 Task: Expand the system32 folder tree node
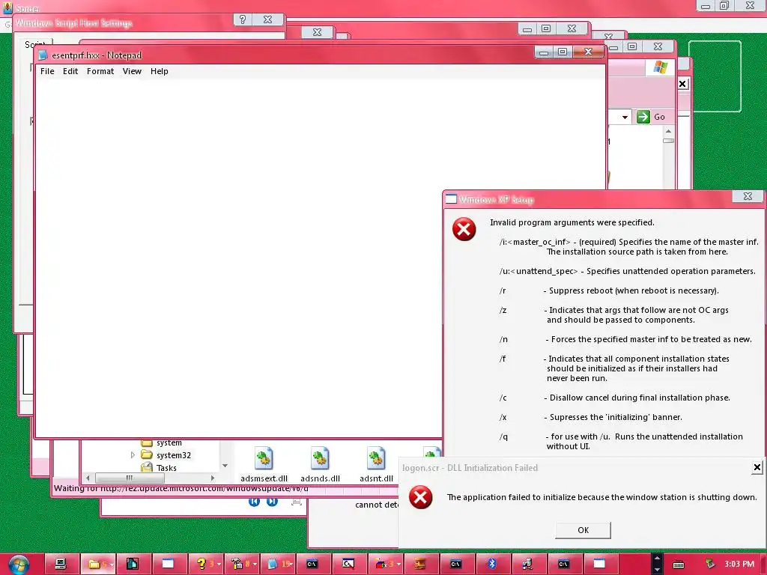[133, 454]
